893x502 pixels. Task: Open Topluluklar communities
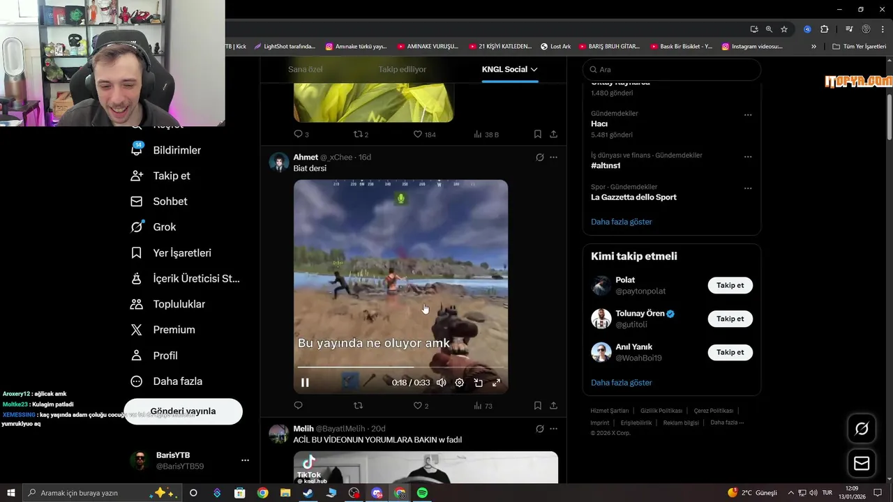point(167,304)
